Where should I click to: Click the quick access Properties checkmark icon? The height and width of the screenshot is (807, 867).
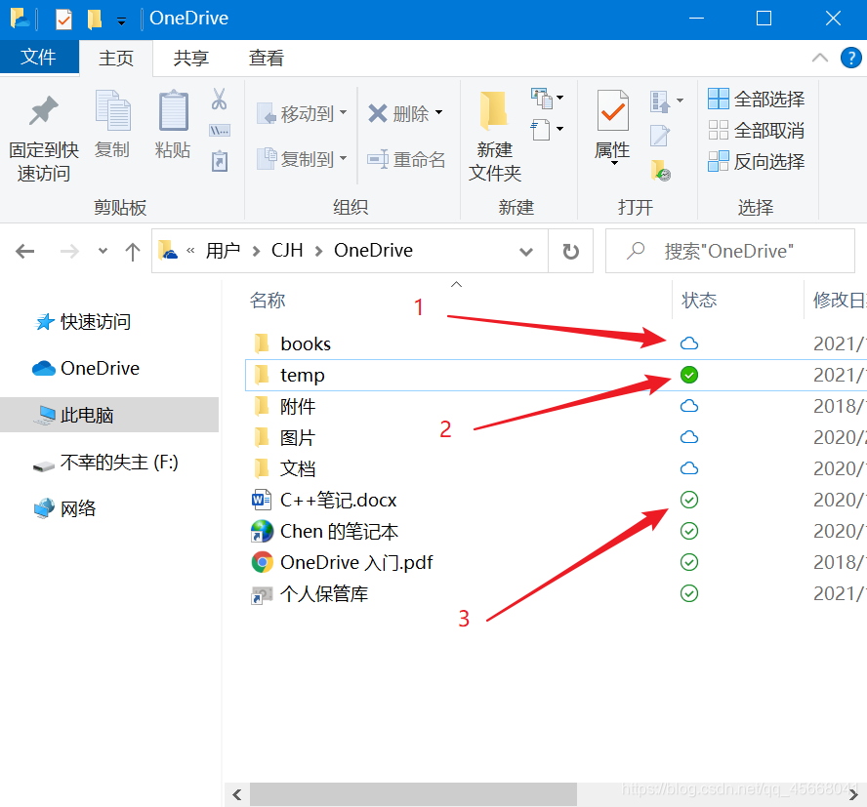click(x=64, y=20)
